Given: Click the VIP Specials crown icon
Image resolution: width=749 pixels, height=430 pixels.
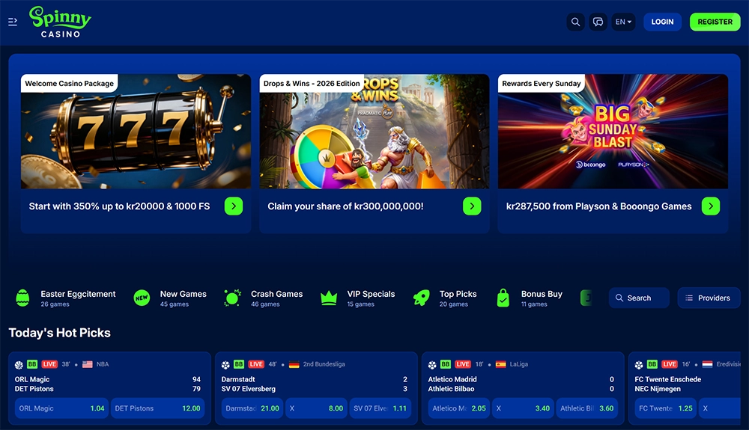Looking at the screenshot, I should coord(329,298).
